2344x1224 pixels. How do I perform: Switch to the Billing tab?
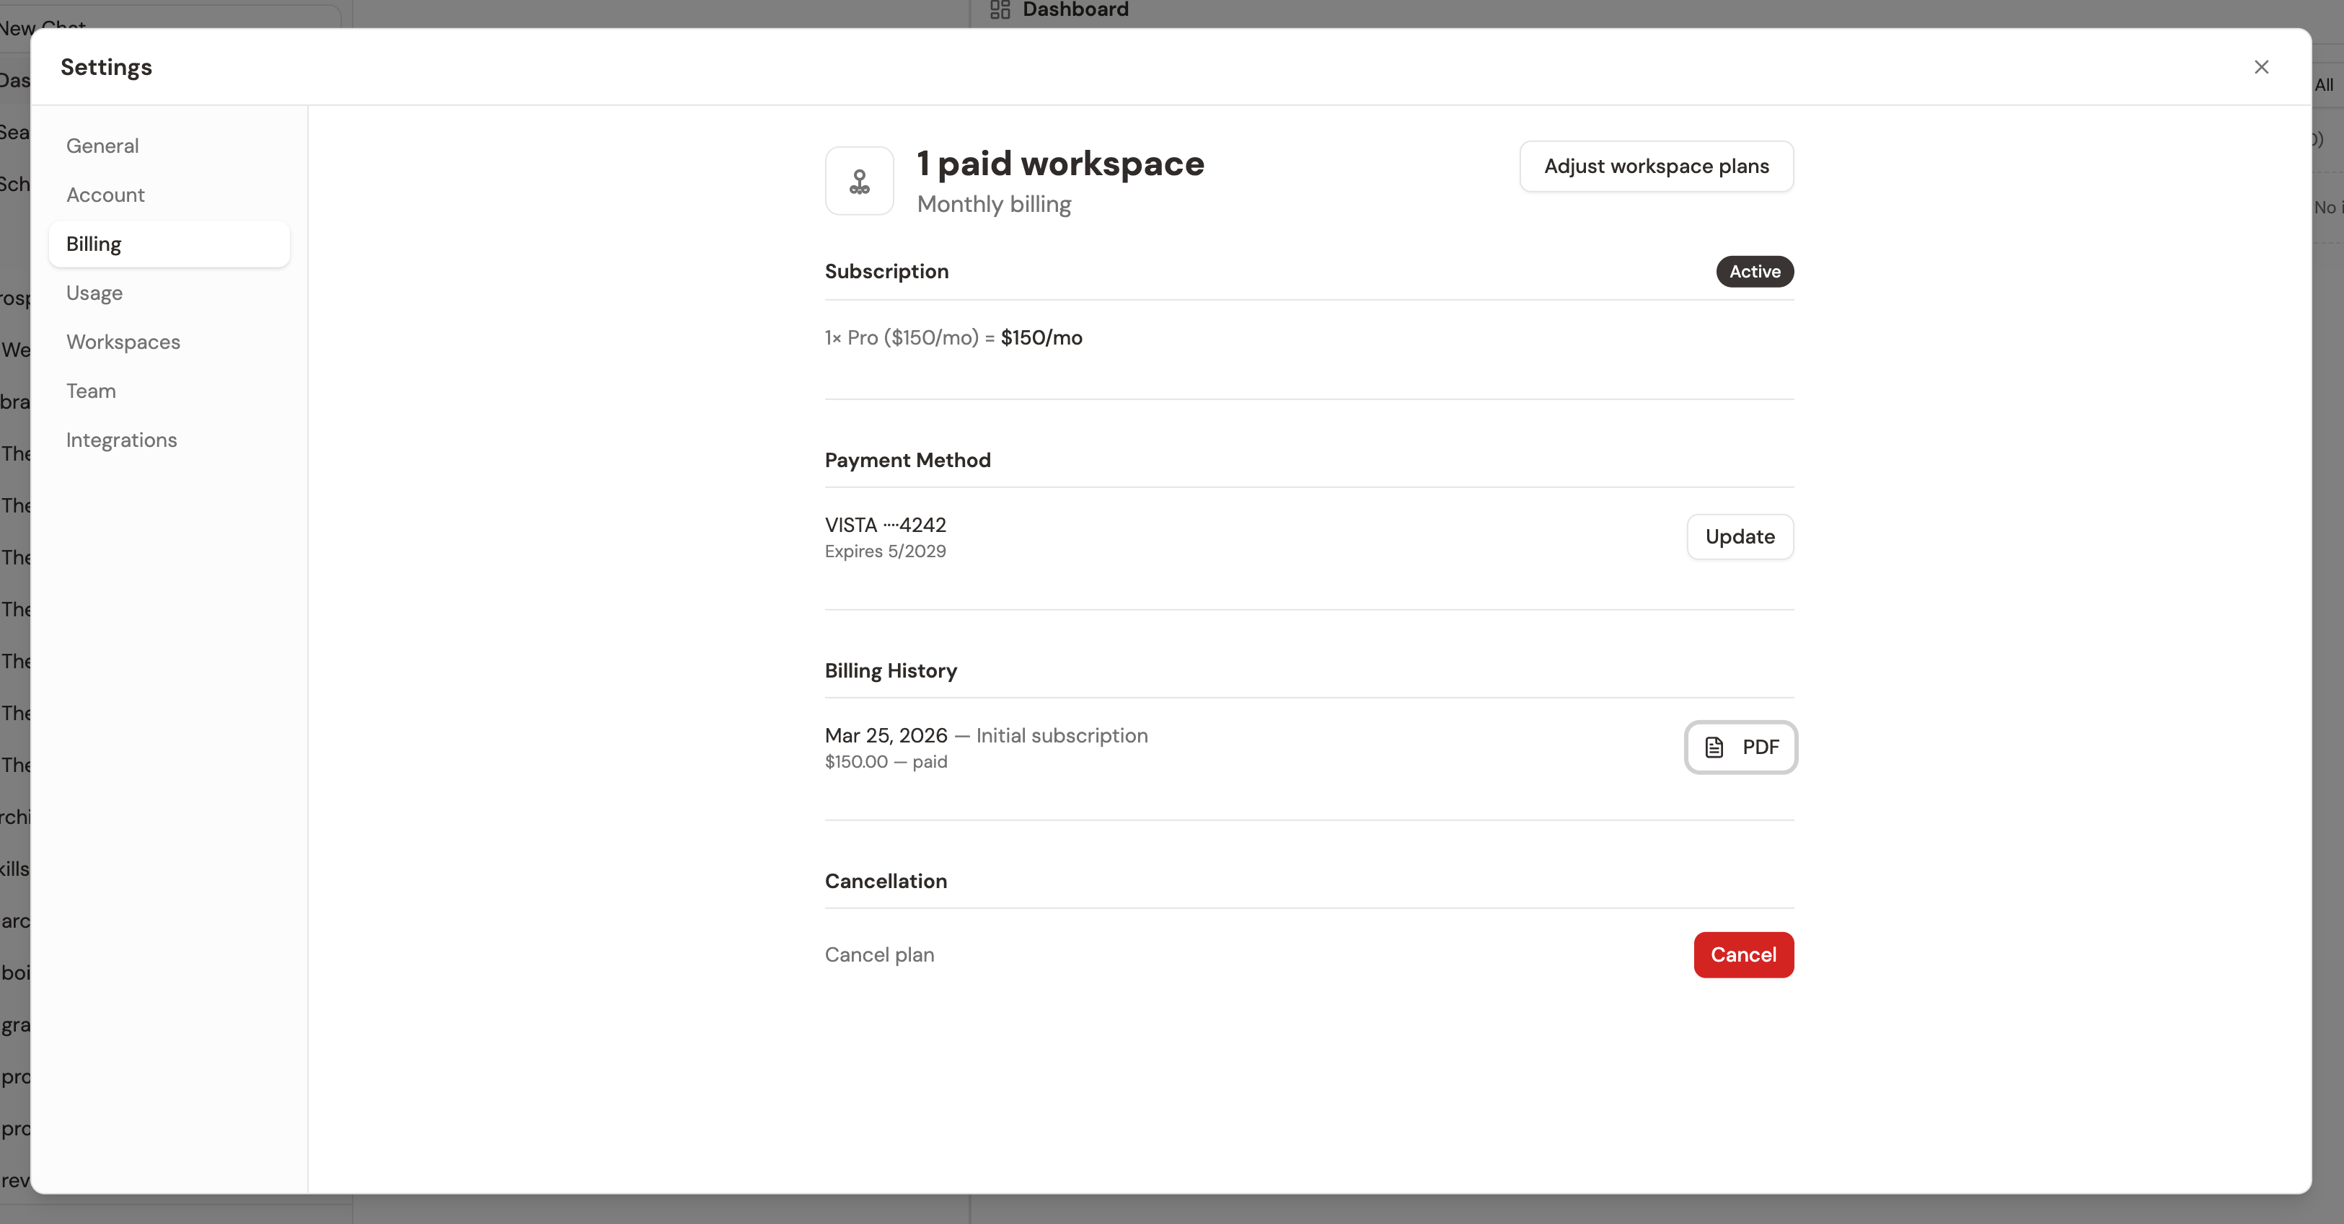coord(94,243)
